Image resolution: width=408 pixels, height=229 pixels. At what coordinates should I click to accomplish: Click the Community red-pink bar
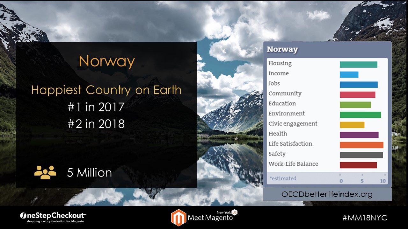point(357,95)
